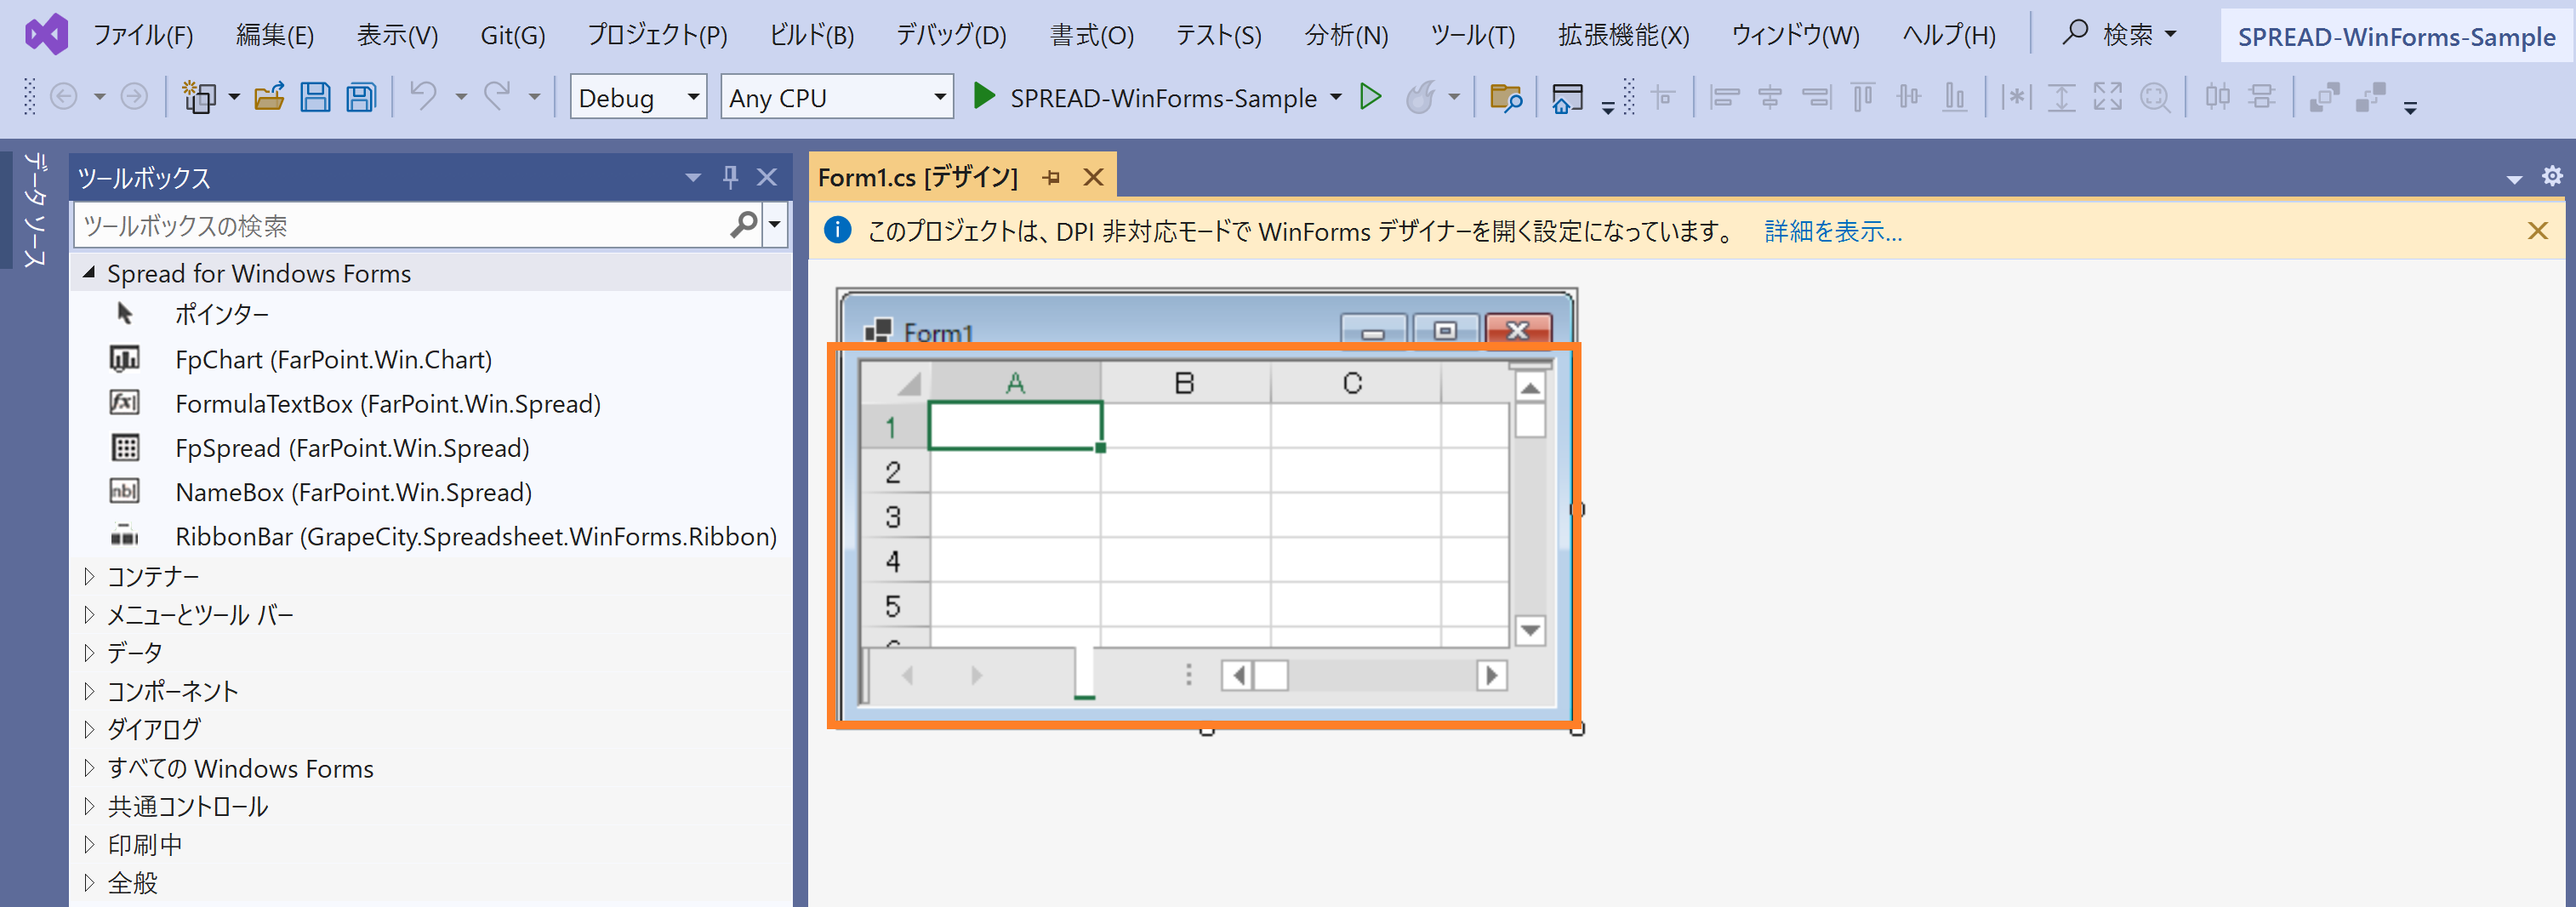Image resolution: width=2576 pixels, height=907 pixels.
Task: Click the toolbox search input field
Action: point(402,225)
